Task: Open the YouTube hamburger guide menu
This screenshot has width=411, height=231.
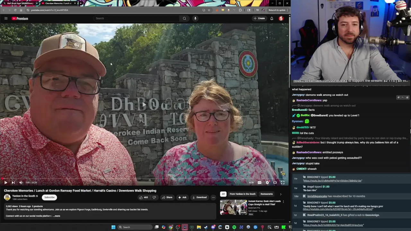Action: point(6,18)
